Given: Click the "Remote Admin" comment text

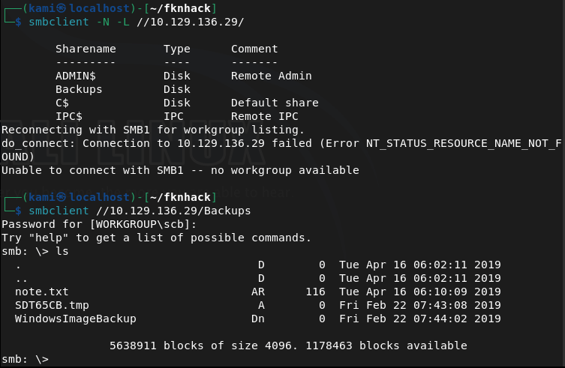Looking at the screenshot, I should (271, 76).
